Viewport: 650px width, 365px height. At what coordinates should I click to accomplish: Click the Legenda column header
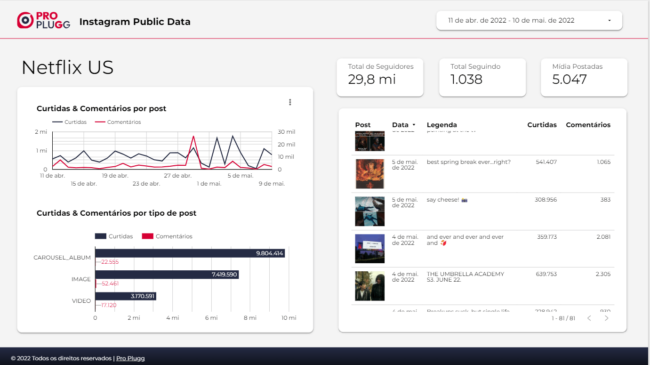442,125
